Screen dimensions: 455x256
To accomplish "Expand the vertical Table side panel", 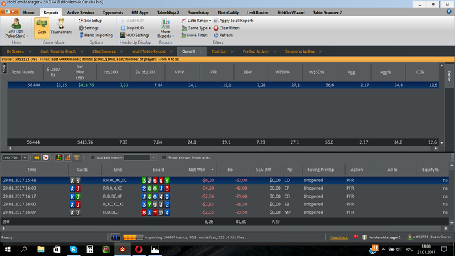I will pos(449,76).
